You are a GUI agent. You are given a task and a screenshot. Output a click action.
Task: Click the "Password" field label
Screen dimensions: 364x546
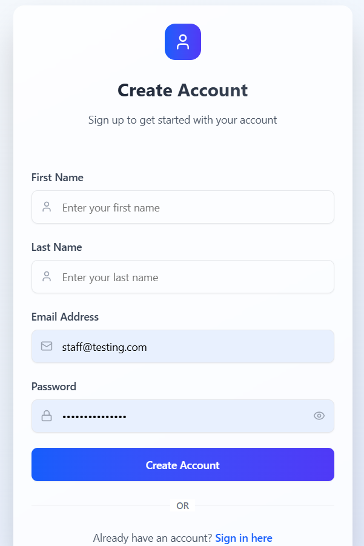[54, 387]
